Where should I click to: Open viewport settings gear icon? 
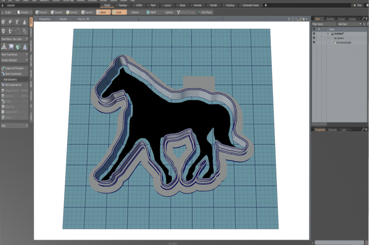click(303, 19)
